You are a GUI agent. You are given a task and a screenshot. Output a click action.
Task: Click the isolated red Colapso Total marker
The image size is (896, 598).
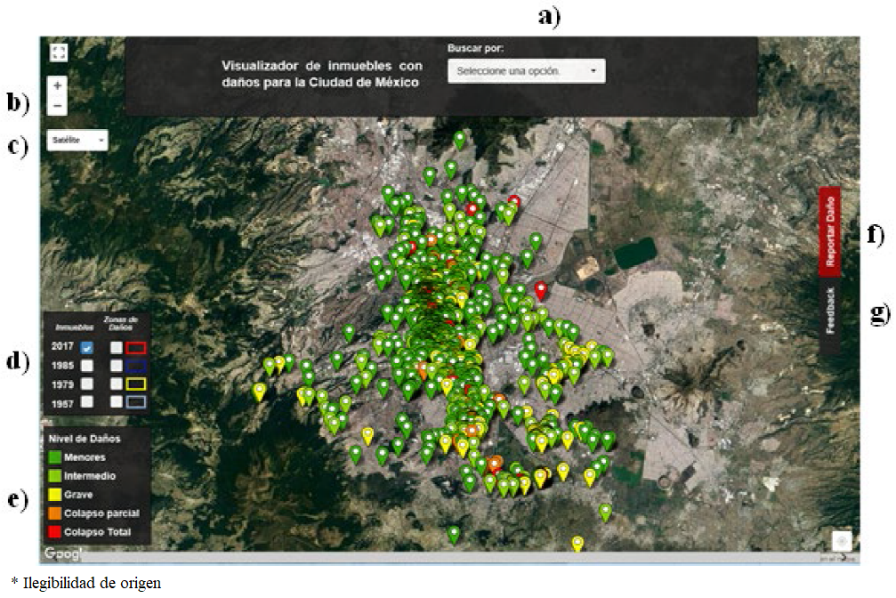[x=540, y=289]
